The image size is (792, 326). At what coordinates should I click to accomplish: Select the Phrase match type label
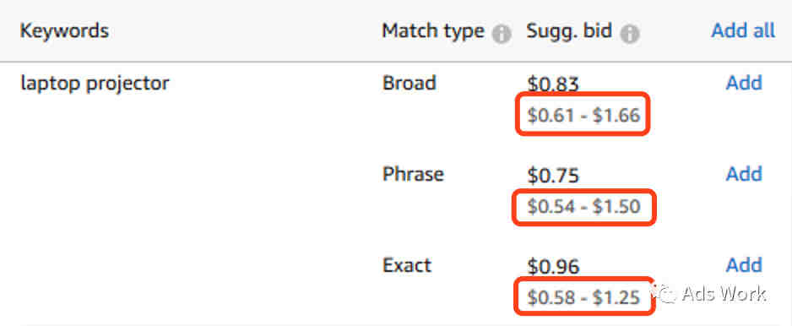pyautogui.click(x=413, y=174)
